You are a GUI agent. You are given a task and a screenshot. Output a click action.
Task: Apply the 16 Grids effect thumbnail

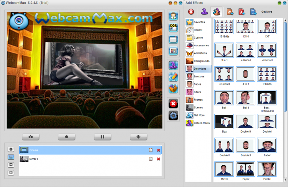pyautogui.click(x=224, y=26)
